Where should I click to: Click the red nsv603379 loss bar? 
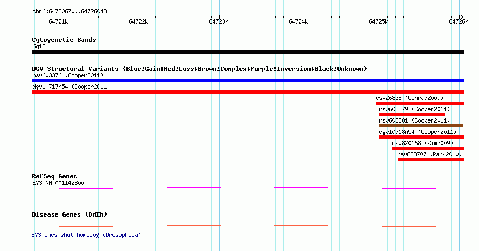412,114
